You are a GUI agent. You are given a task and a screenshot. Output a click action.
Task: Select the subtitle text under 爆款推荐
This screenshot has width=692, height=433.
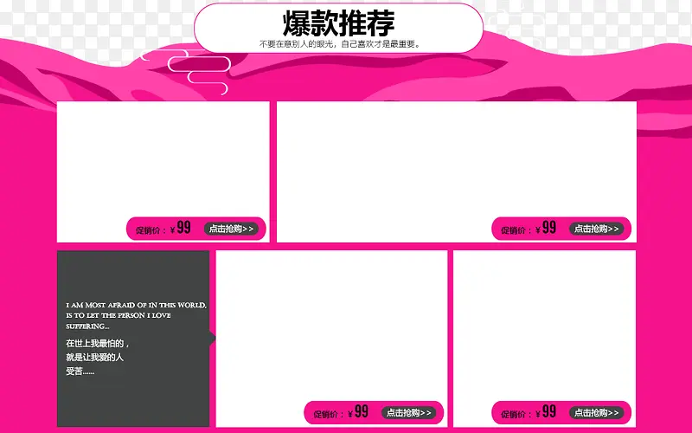pyautogui.click(x=338, y=43)
